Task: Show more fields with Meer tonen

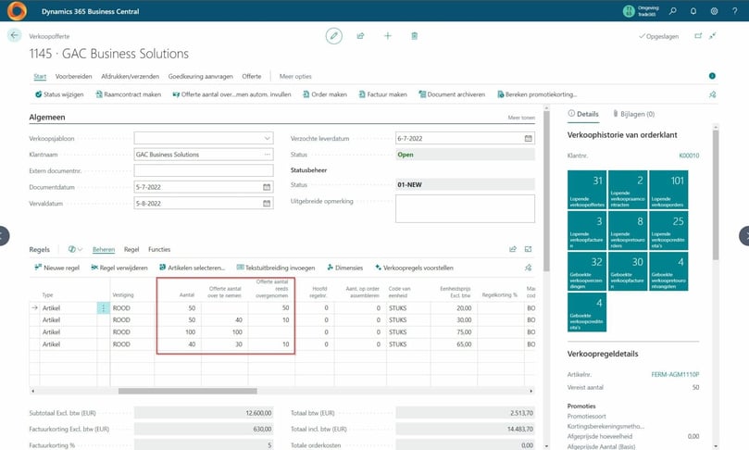Action: (x=521, y=118)
